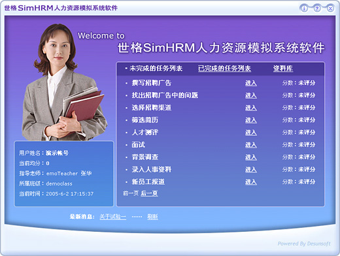Switch to 未完成的任务列表 tab

tap(156, 69)
